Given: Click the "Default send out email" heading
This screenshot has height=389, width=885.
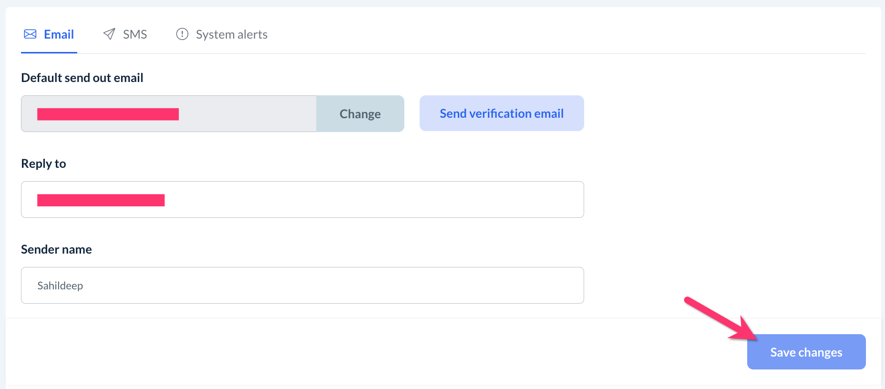Looking at the screenshot, I should point(82,78).
